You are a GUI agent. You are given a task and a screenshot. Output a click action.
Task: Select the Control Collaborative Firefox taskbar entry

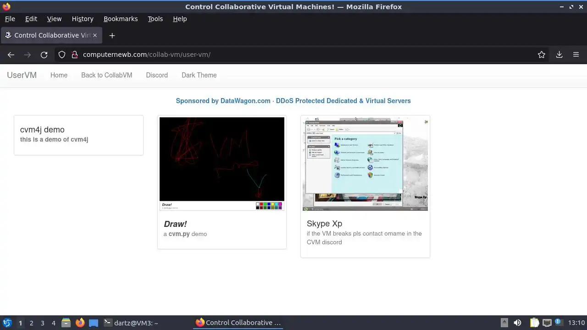click(x=238, y=323)
